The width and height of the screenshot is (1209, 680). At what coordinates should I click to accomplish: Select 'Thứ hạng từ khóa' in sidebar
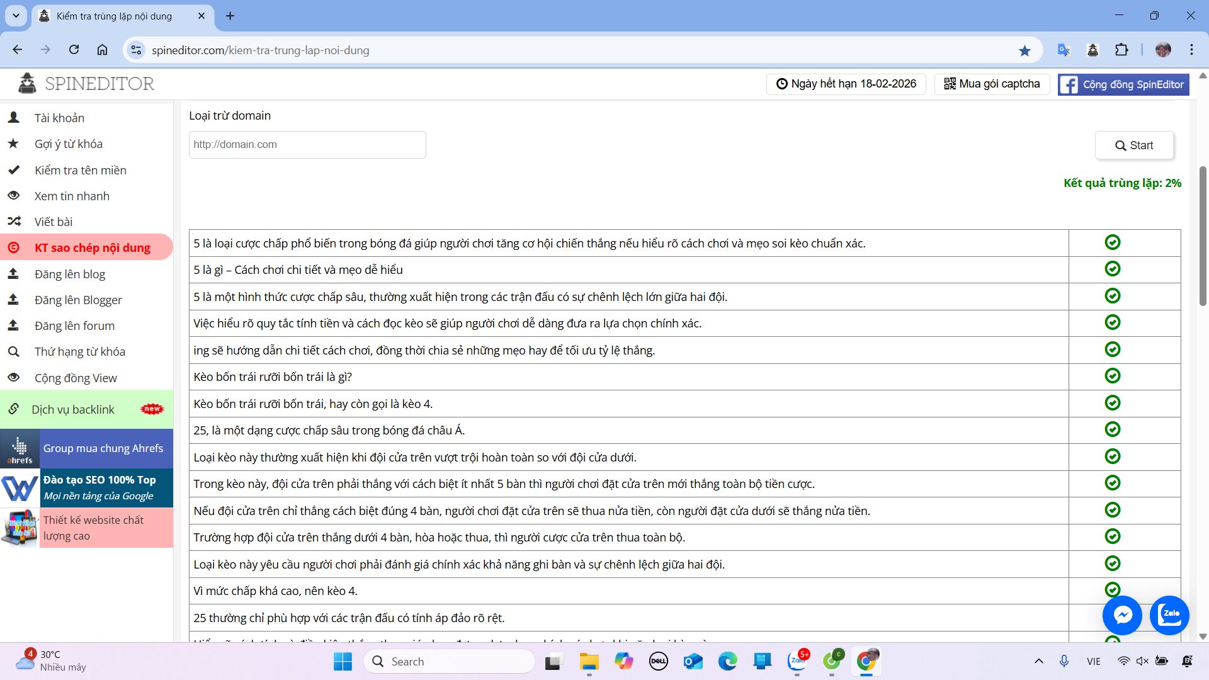click(x=79, y=351)
